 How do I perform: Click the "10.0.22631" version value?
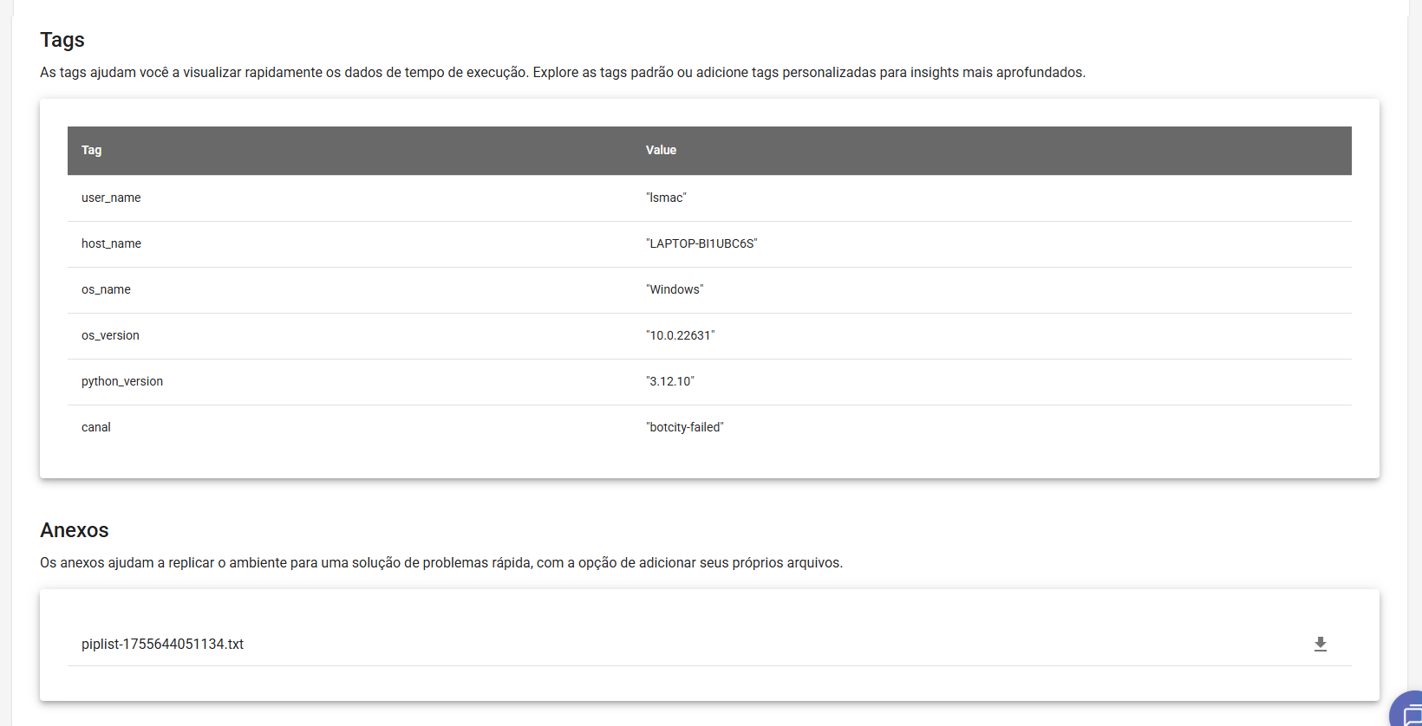point(680,335)
